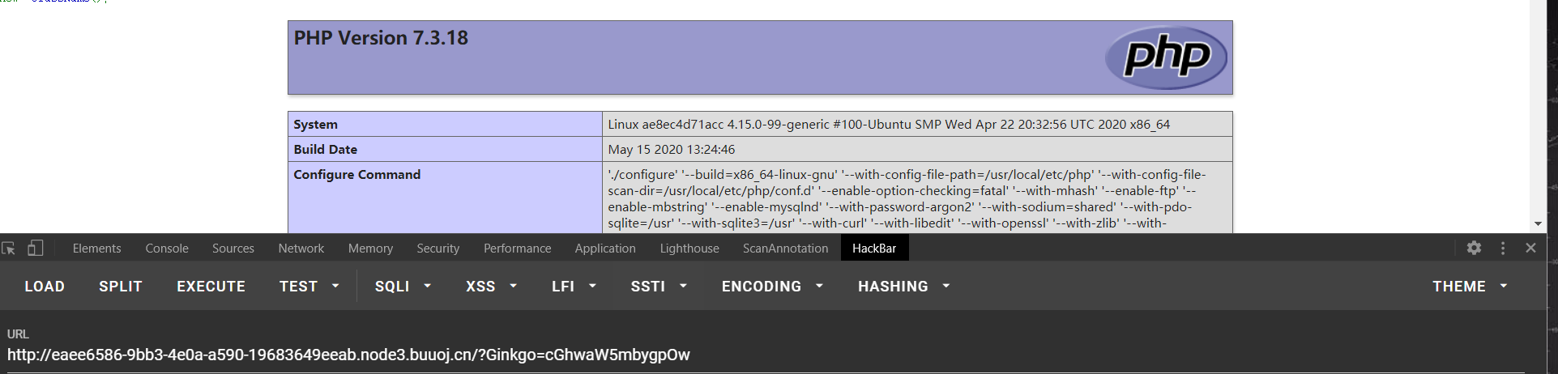Click the page scrollbar down arrow
This screenshot has height=374, width=1558.
coord(1538,224)
